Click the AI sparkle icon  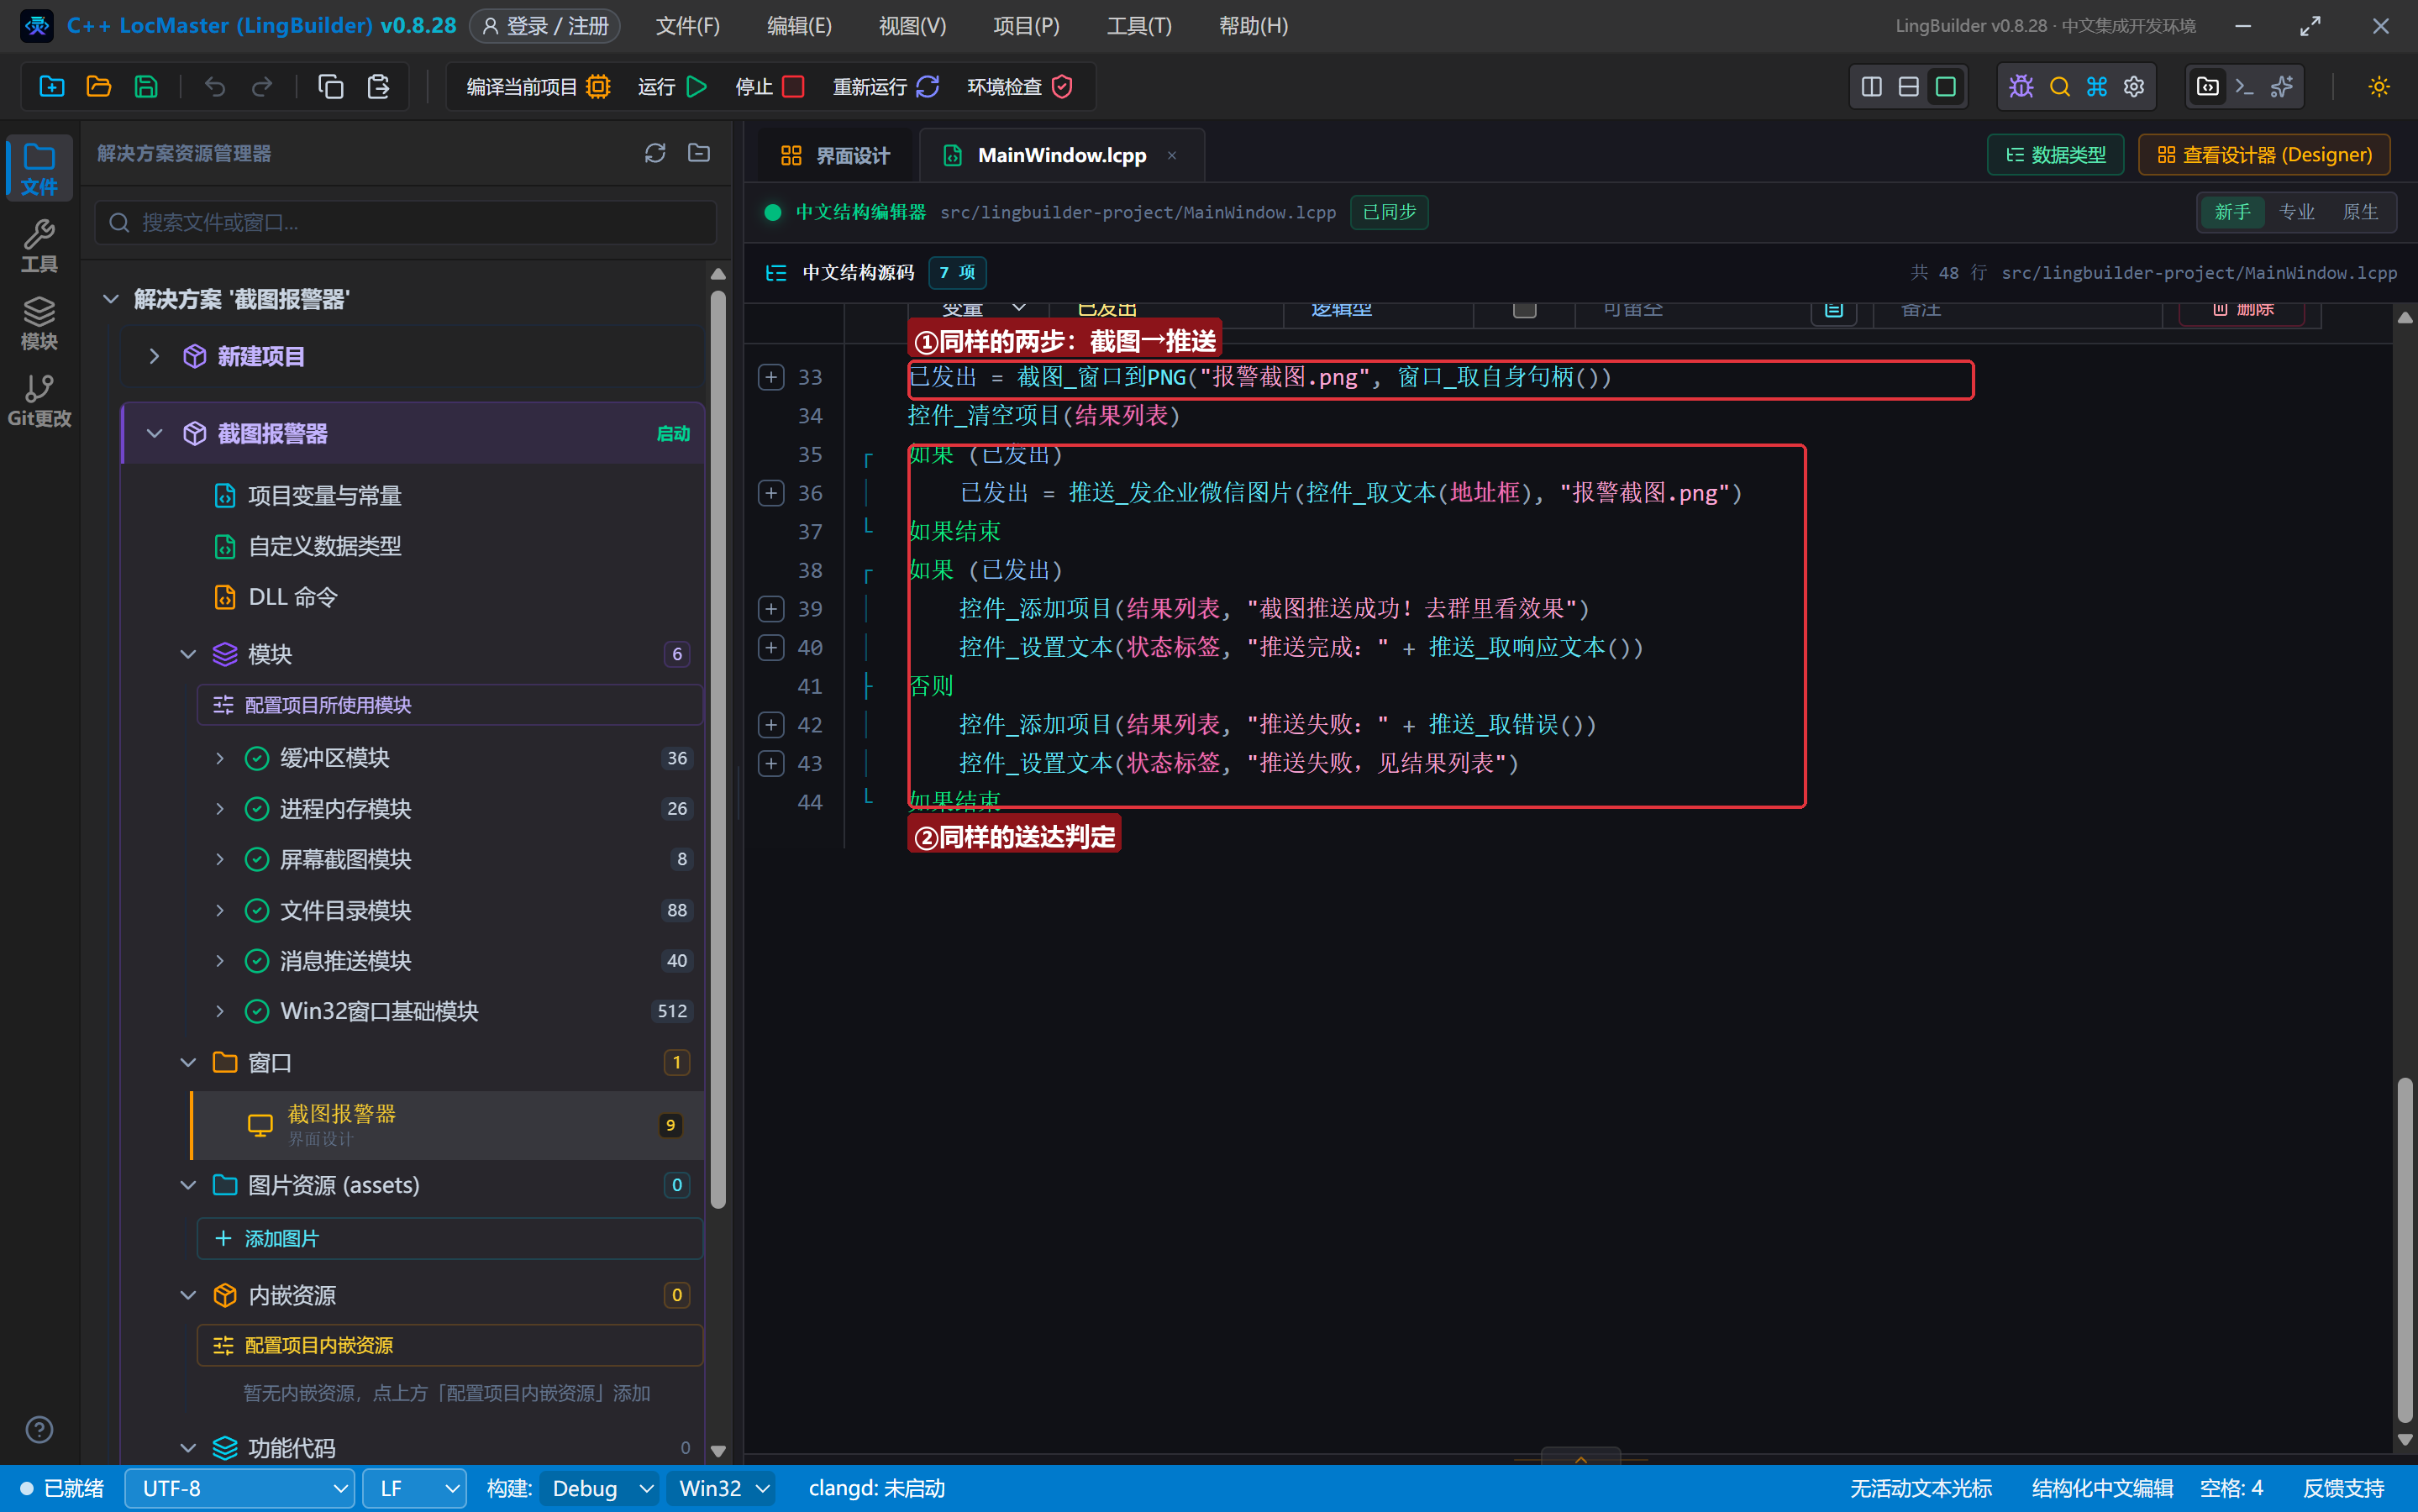point(2282,87)
